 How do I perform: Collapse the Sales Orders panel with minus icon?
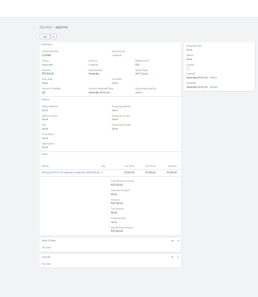[x=178, y=240]
